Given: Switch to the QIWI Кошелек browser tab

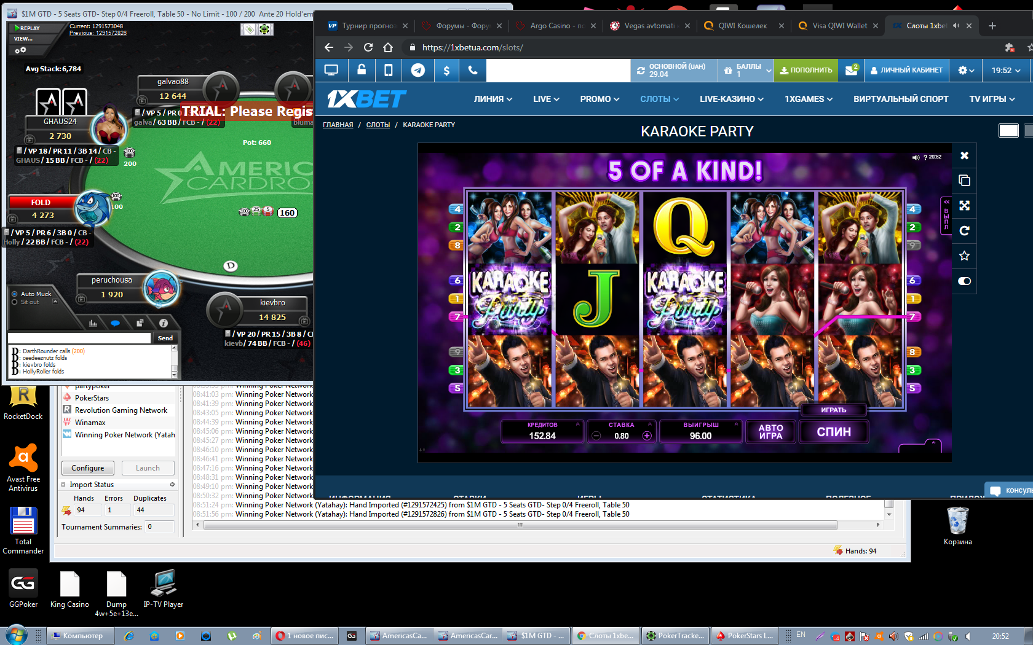Looking at the screenshot, I should pos(744,26).
